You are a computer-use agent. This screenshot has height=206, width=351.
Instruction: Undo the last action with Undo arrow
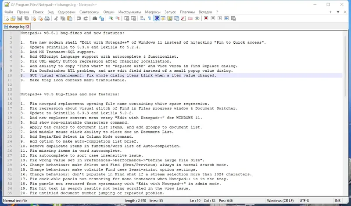(x=79, y=18)
